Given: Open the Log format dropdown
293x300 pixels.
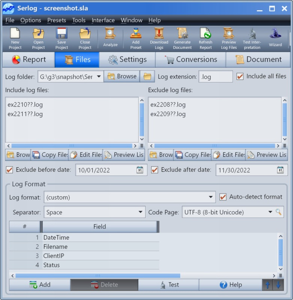Looking at the screenshot, I should point(211,197).
